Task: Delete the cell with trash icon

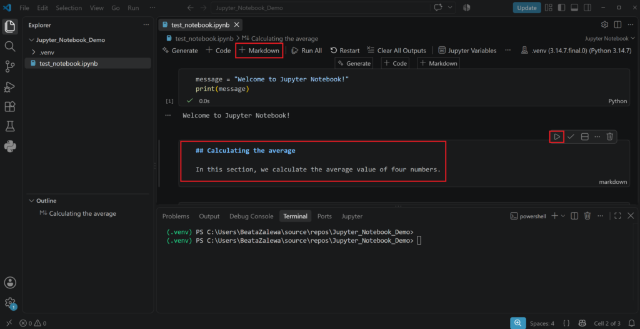Action: point(609,136)
